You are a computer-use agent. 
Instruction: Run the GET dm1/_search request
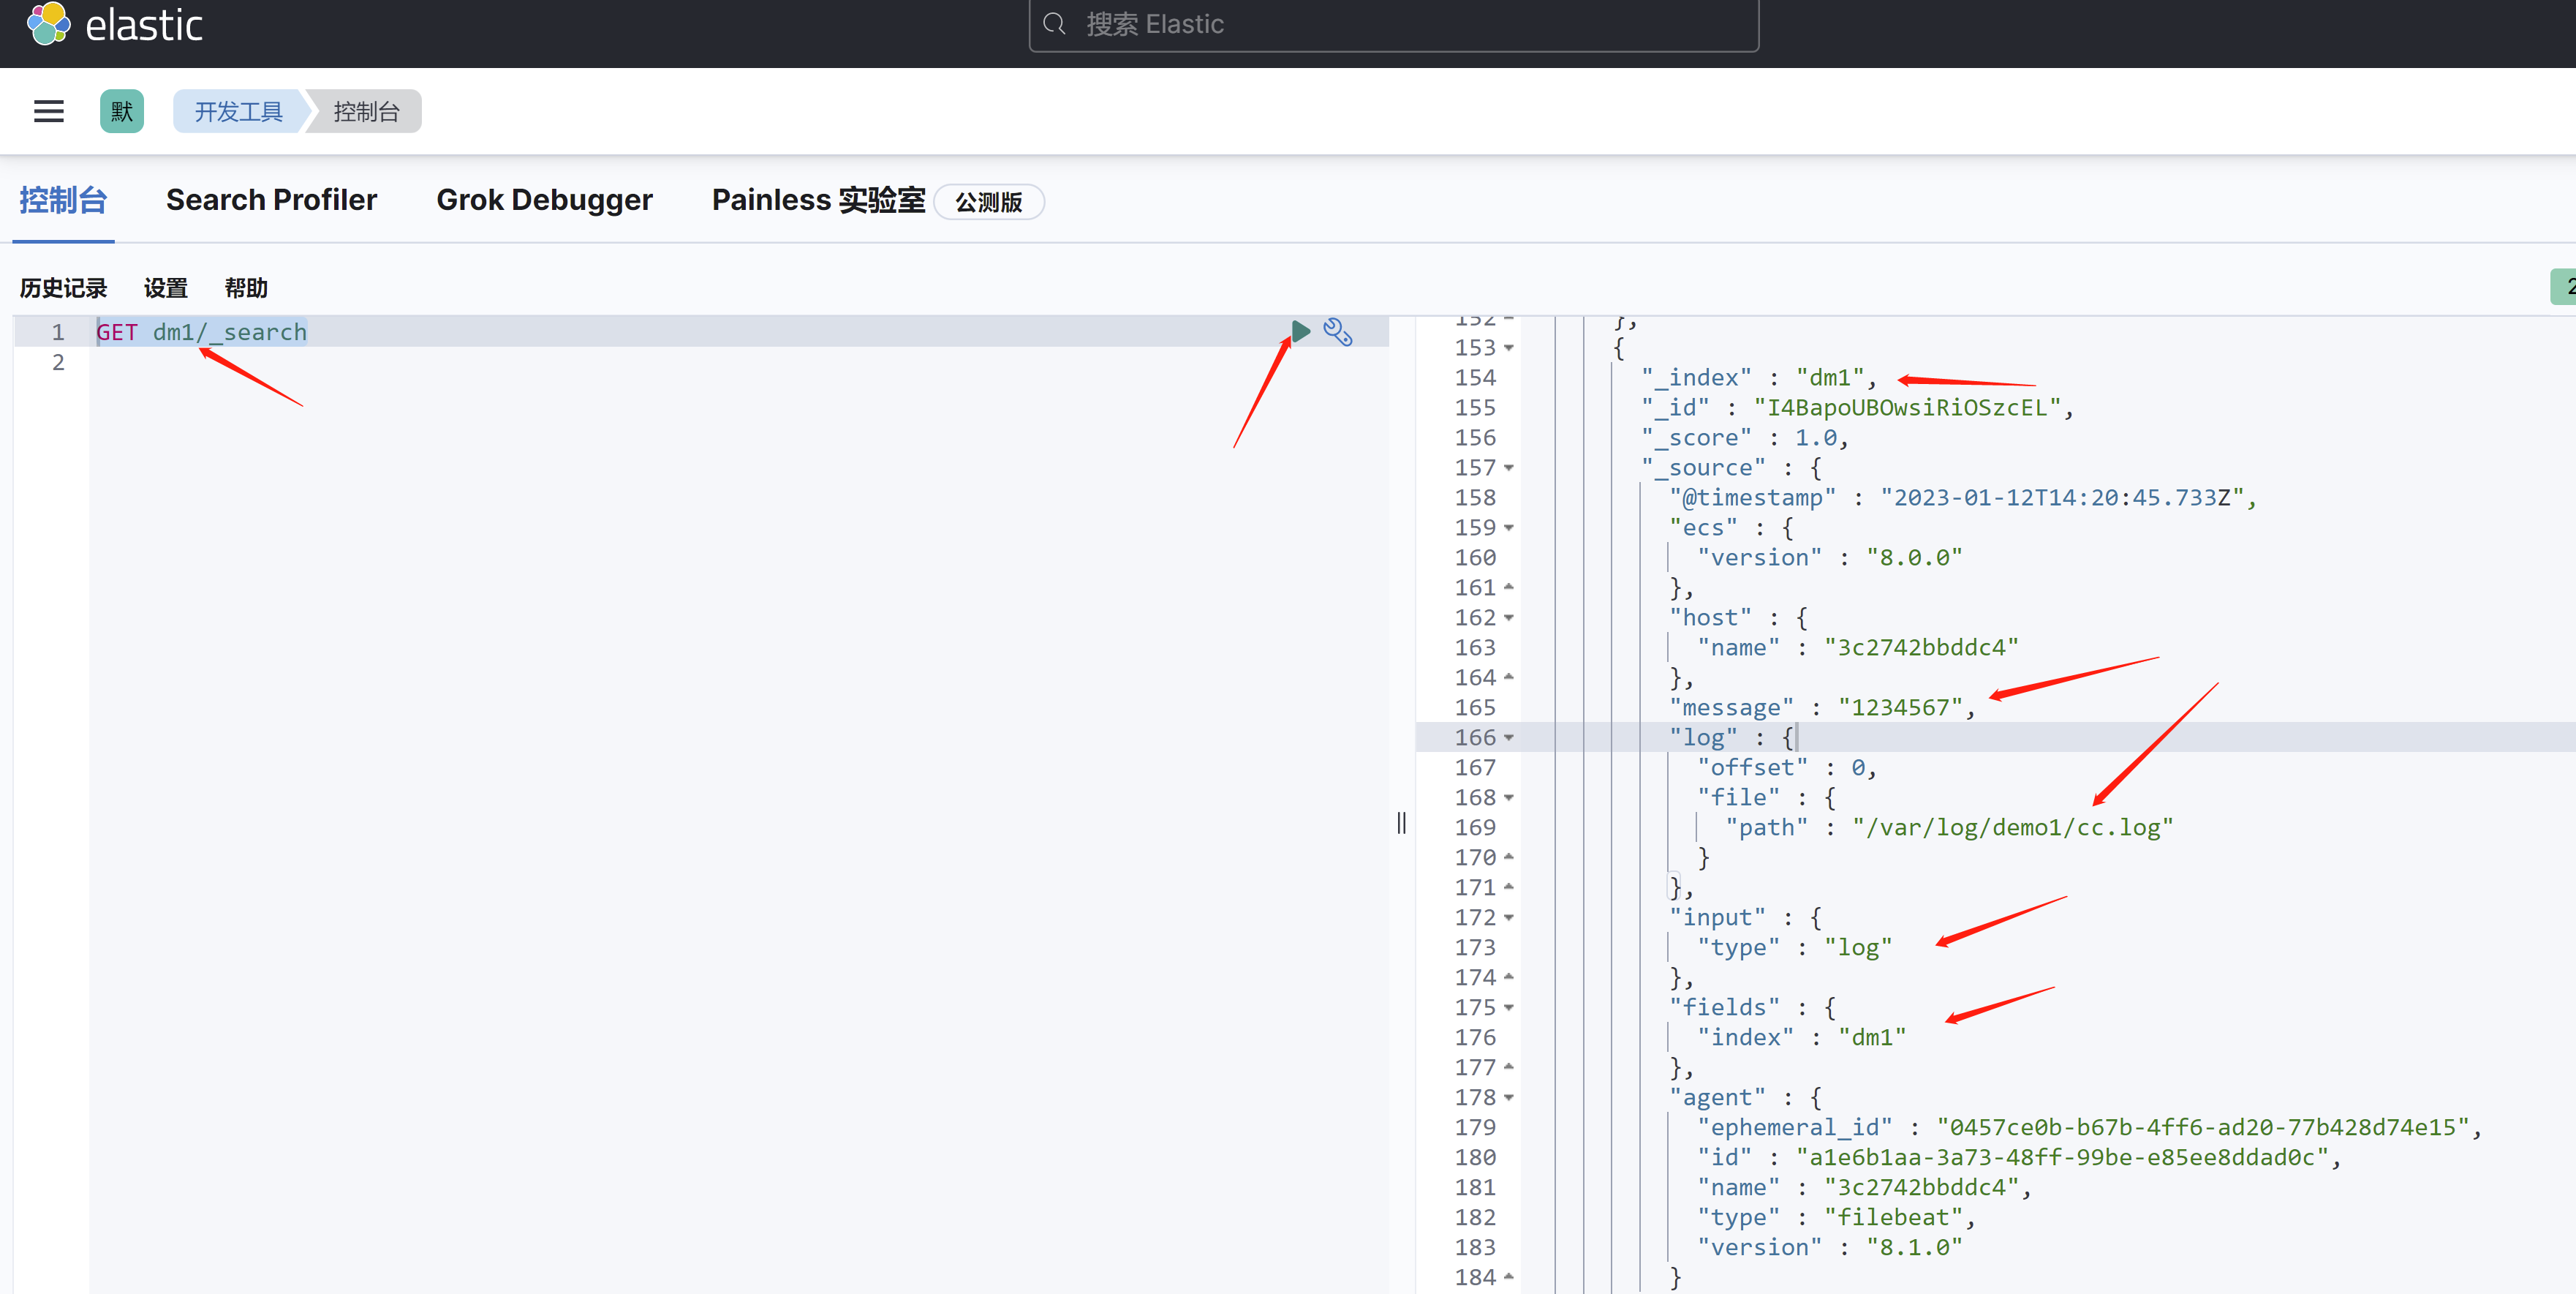[x=1300, y=331]
